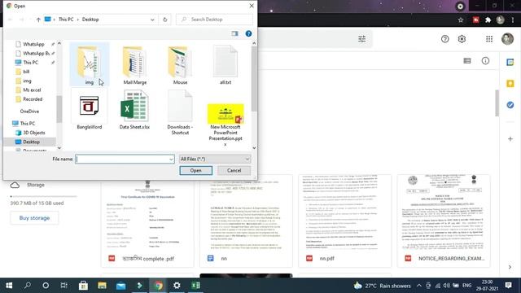Open the Windows Task View button

coord(63,286)
